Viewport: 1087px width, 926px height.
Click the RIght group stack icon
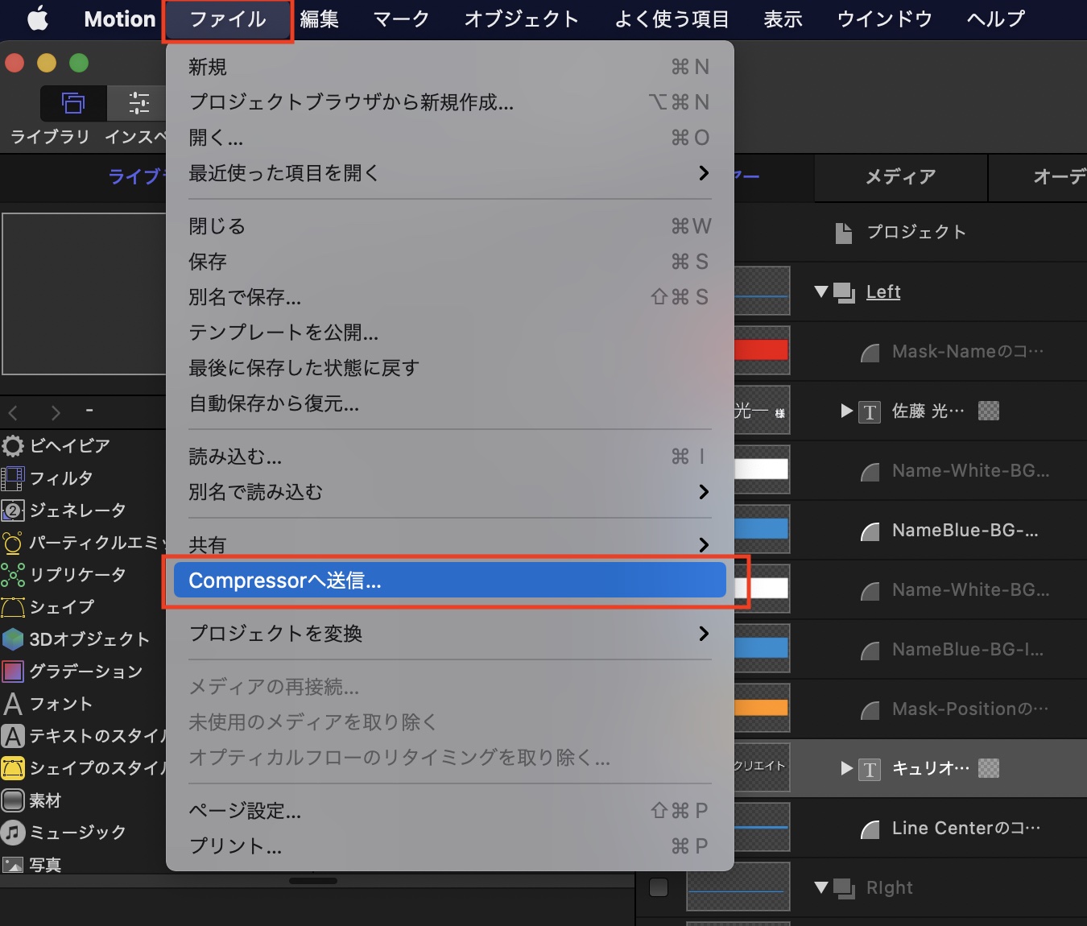pyautogui.click(x=844, y=888)
